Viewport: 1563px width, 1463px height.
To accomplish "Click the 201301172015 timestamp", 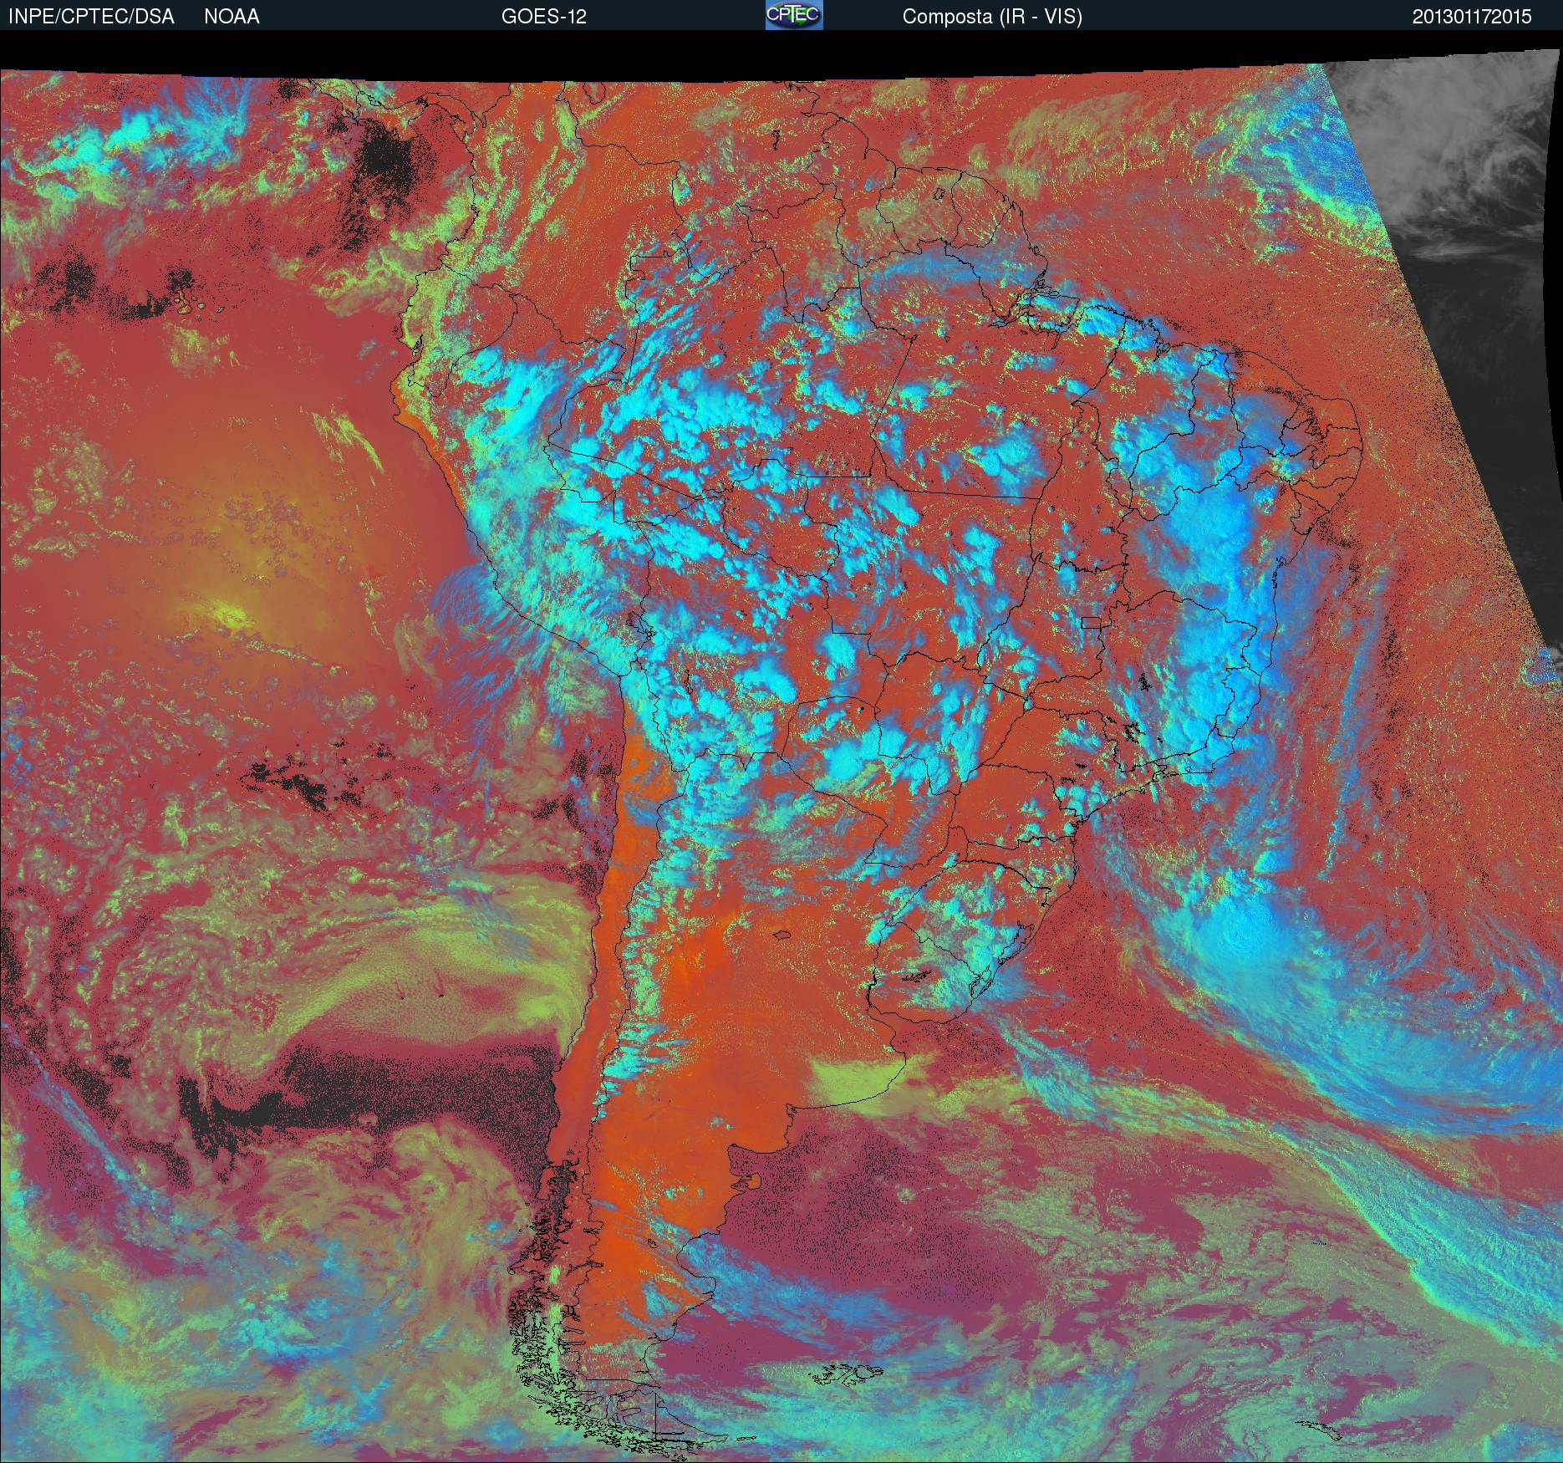I will click(x=1472, y=17).
